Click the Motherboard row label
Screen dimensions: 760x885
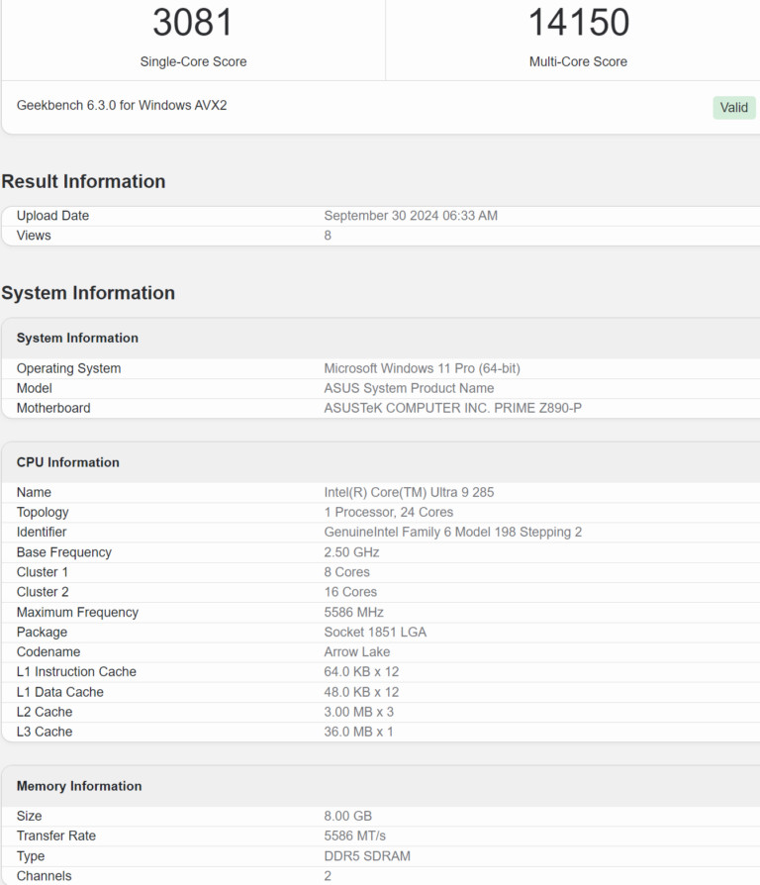tap(53, 408)
